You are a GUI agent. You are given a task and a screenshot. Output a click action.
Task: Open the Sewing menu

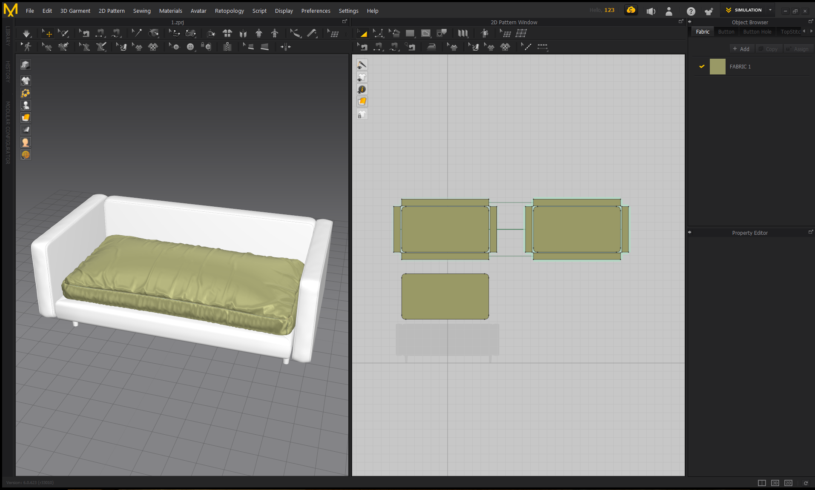[142, 11]
